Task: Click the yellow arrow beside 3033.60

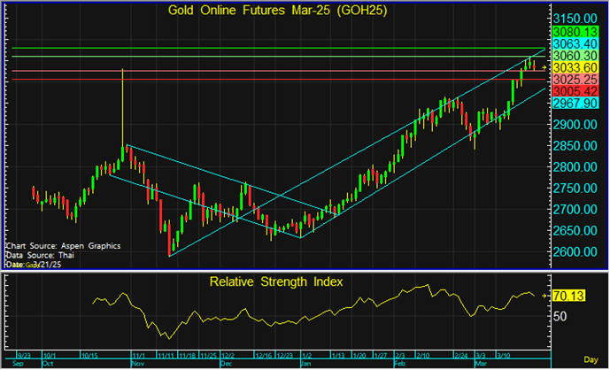Action: tap(545, 67)
